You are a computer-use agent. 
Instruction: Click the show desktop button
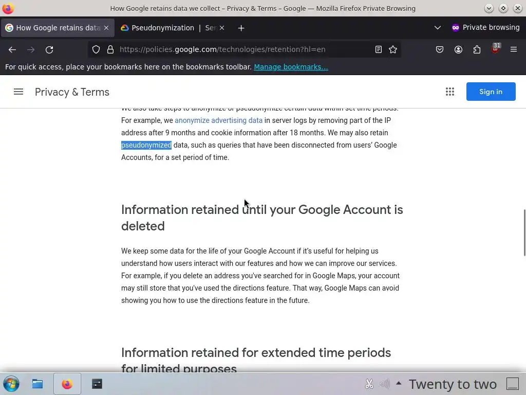(513, 384)
